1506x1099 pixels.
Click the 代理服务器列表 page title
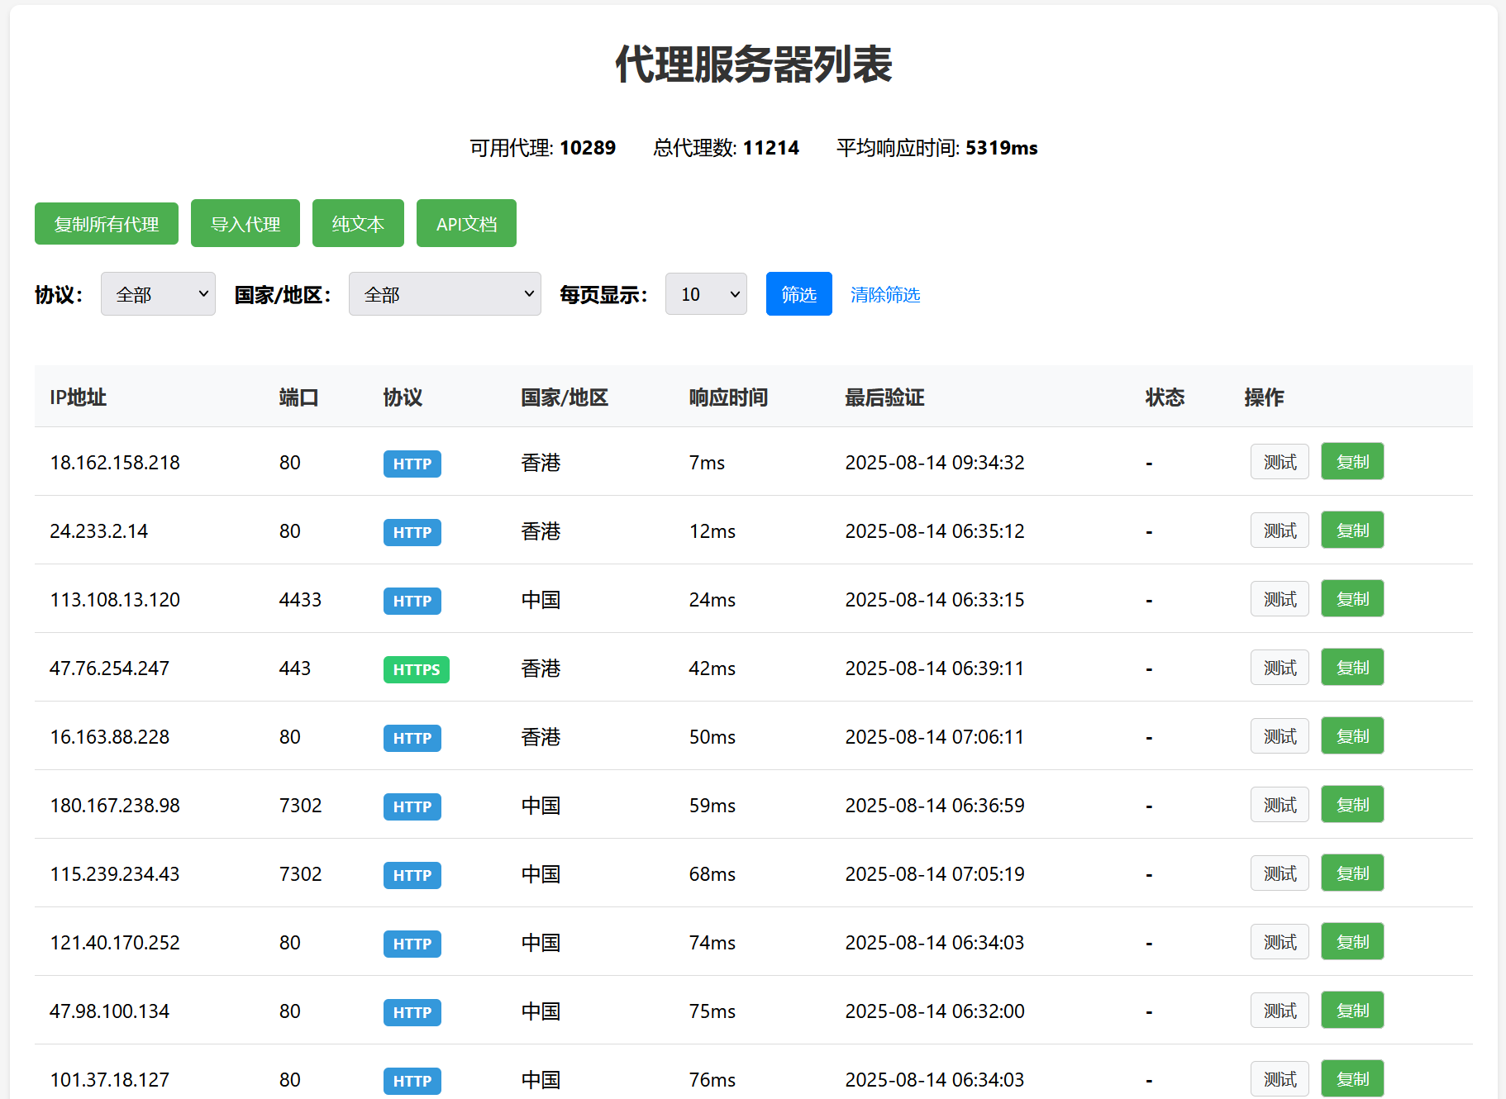[x=753, y=64]
